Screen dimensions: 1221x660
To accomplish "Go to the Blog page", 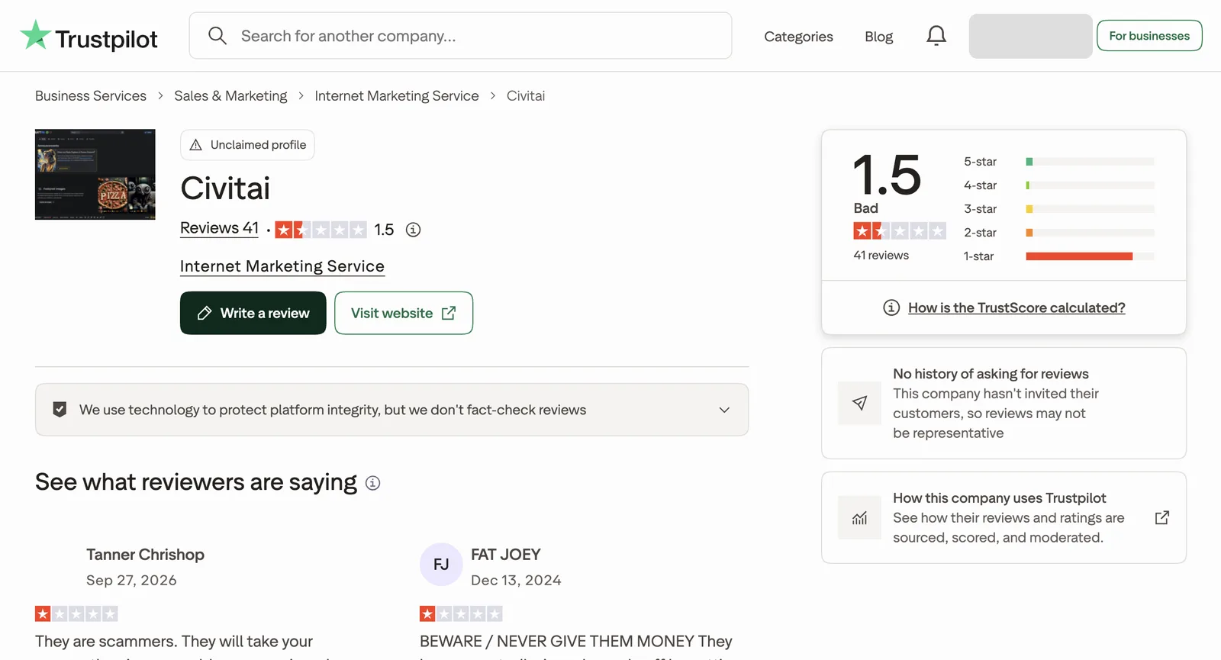I will pyautogui.click(x=878, y=37).
